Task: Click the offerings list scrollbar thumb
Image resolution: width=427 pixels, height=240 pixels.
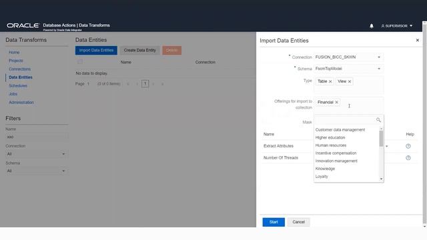Action: [x=381, y=138]
